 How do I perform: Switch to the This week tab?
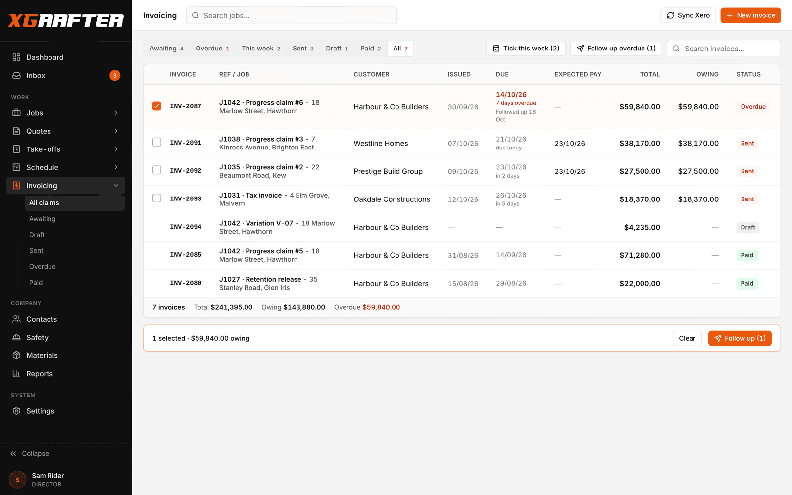pos(261,49)
